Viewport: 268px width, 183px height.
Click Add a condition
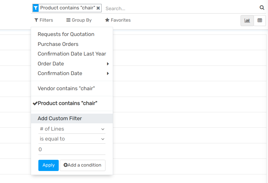coord(82,165)
